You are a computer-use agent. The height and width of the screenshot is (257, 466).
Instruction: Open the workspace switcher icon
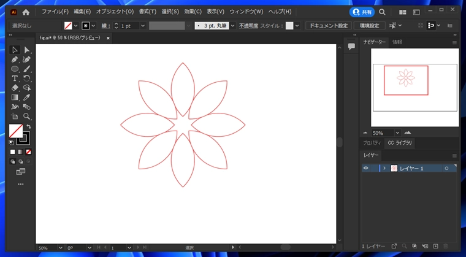click(x=416, y=12)
